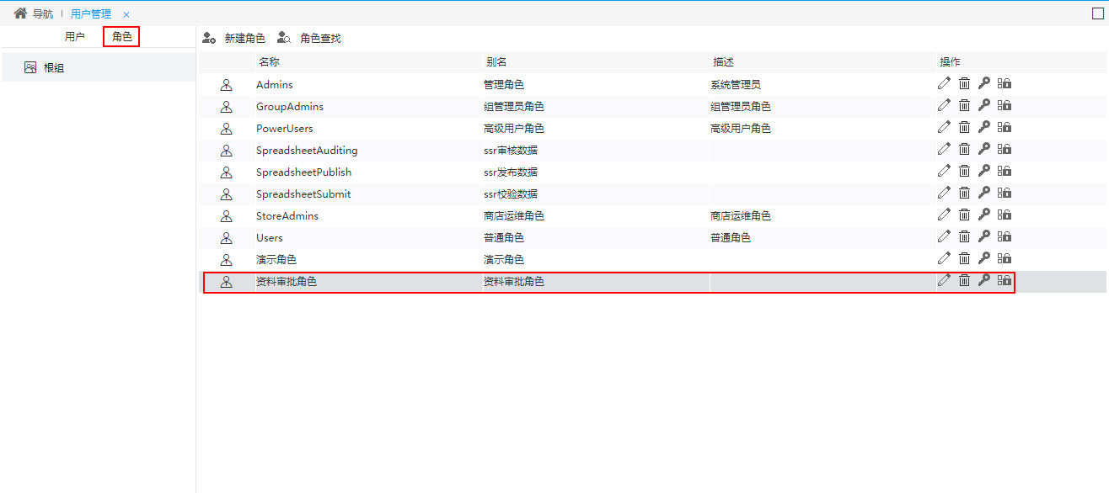Image resolution: width=1109 pixels, height=493 pixels.
Task: Close the 用户管理 tab
Action: [x=126, y=15]
